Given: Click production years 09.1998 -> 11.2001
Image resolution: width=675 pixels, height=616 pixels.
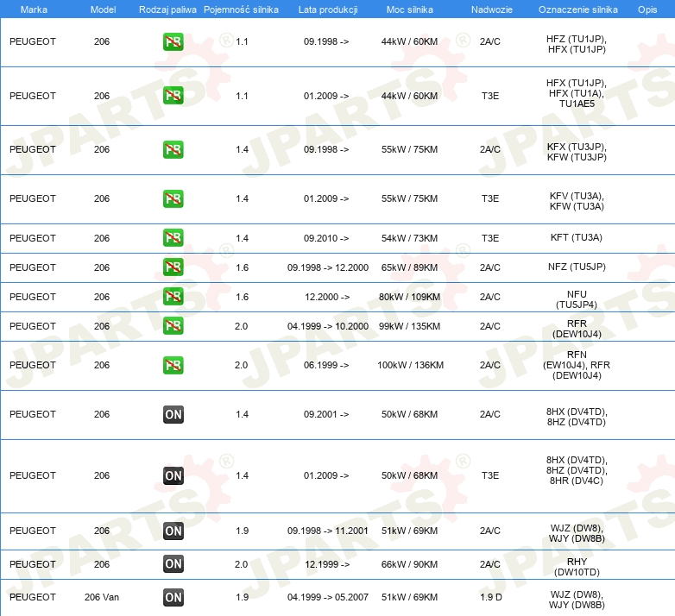Looking at the screenshot, I should (x=328, y=531).
